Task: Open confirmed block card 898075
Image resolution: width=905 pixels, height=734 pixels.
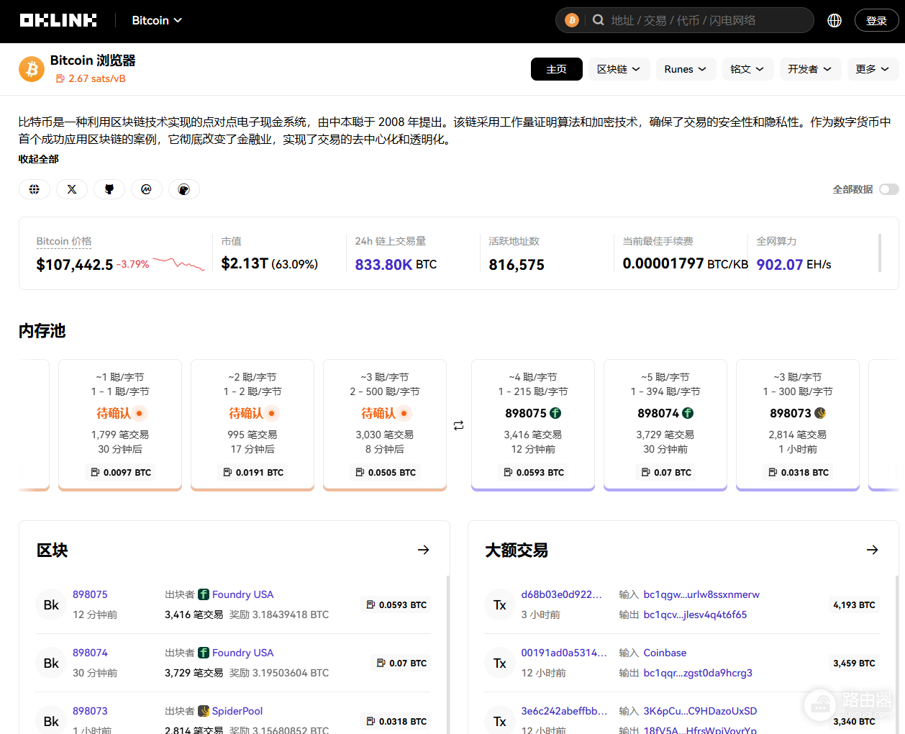Action: [533, 425]
